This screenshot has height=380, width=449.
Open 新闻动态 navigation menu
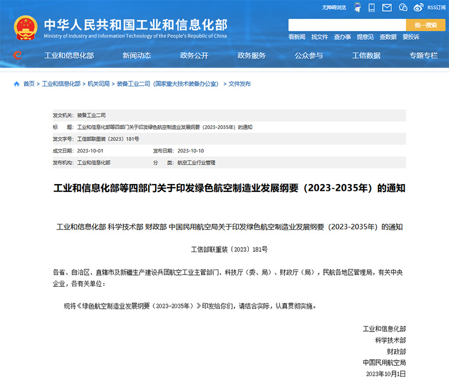[137, 56]
